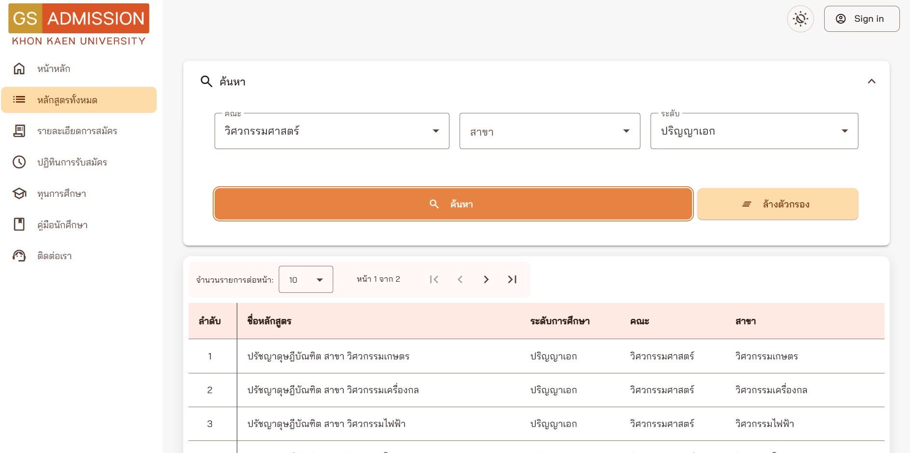910x453 pixels.
Task: Go to next page of results
Action: [486, 279]
